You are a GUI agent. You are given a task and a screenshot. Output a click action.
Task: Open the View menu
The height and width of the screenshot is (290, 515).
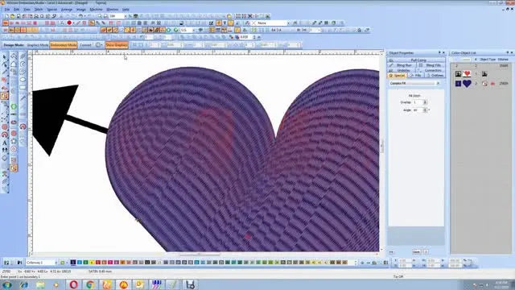[x=27, y=10]
